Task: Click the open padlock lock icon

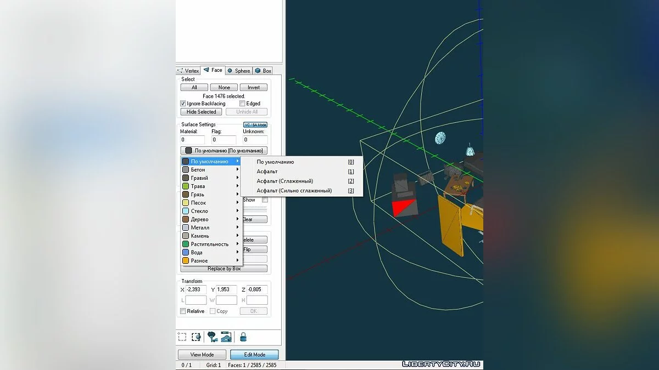Action: click(243, 337)
